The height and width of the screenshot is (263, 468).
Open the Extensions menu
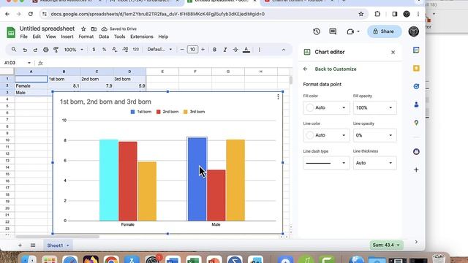(141, 37)
